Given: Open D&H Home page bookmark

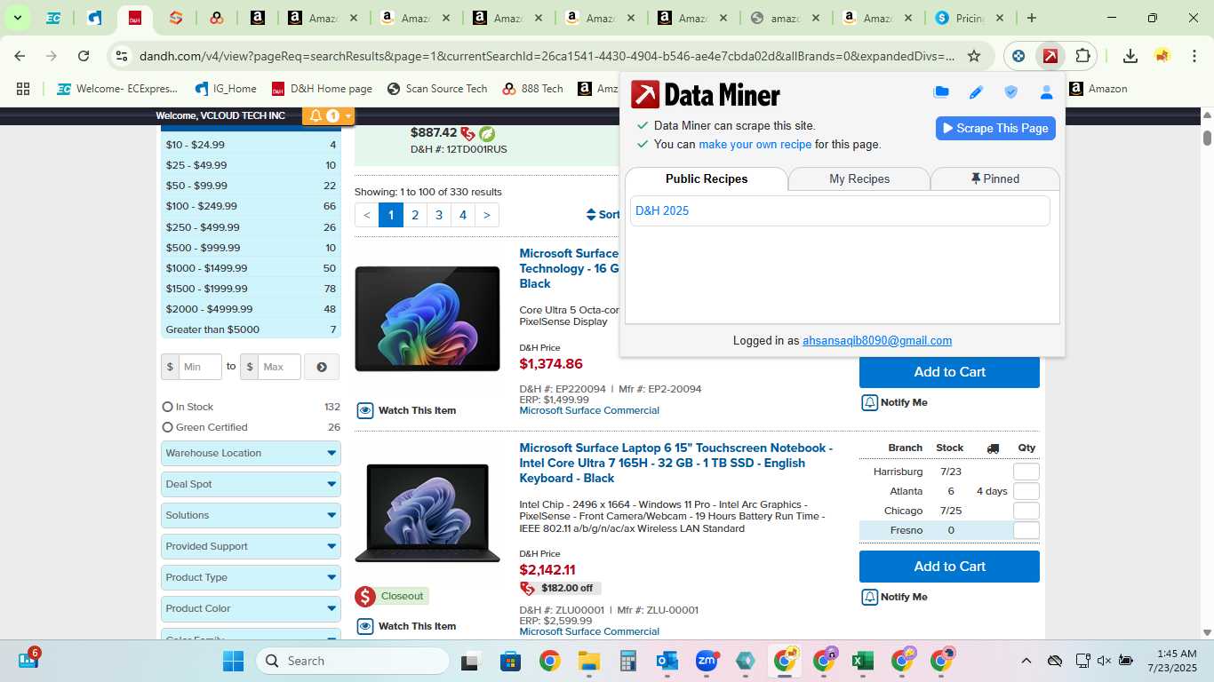Looking at the screenshot, I should [322, 89].
